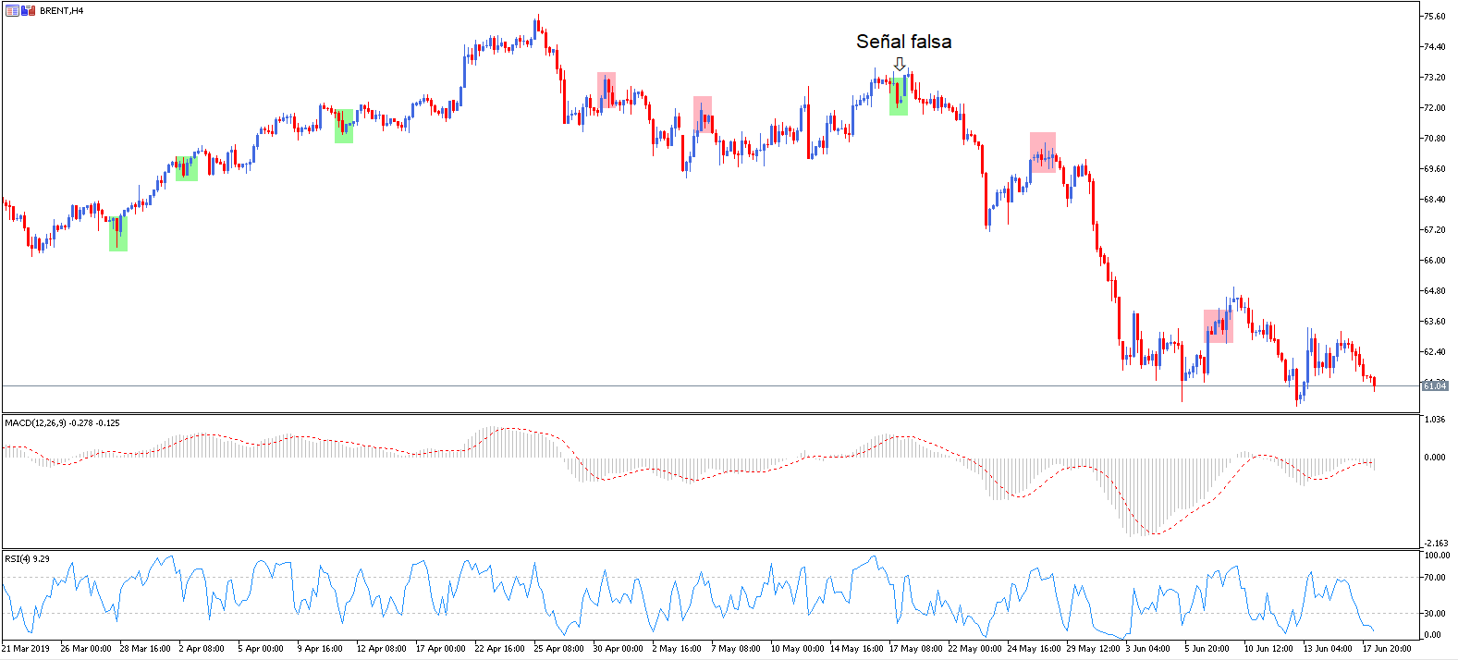Click the '26 Mar 00:00' time label
This screenshot has width=1458, height=660.
point(86,649)
